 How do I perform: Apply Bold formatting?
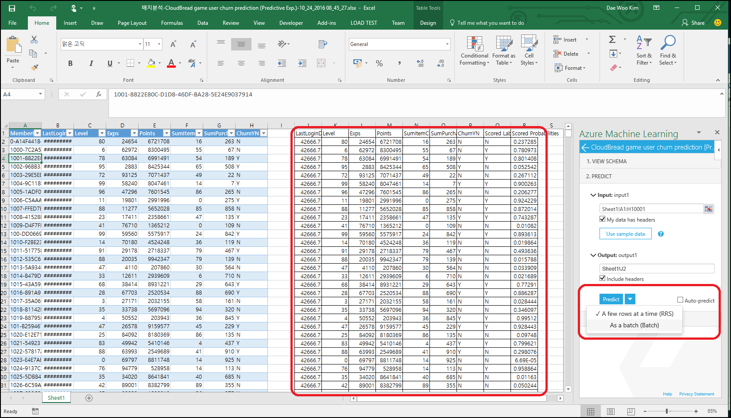pos(70,63)
